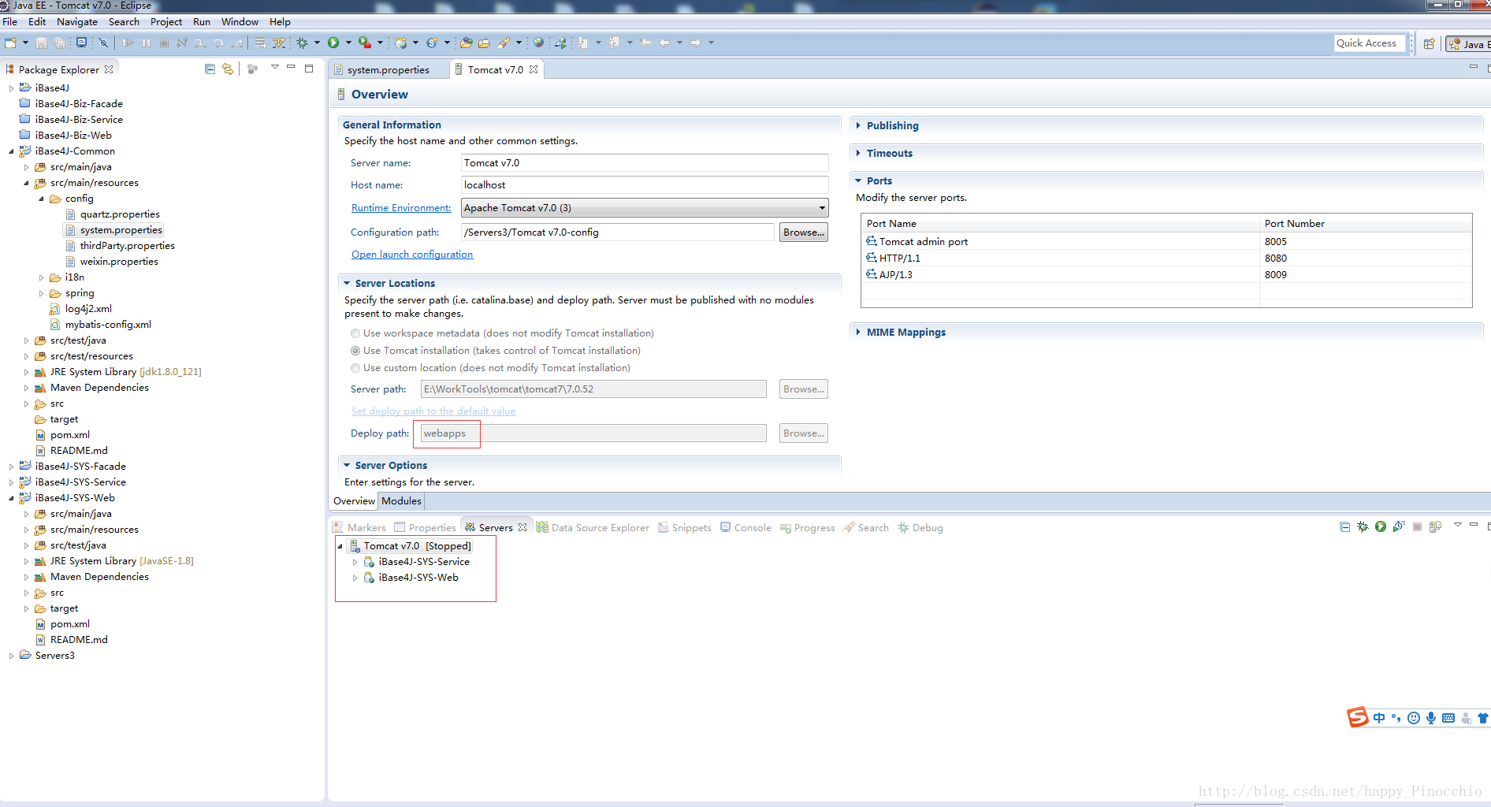Select Use workspace metadata radio option

coord(355,333)
